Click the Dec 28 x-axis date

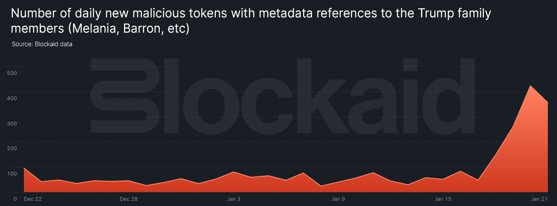coord(129,199)
